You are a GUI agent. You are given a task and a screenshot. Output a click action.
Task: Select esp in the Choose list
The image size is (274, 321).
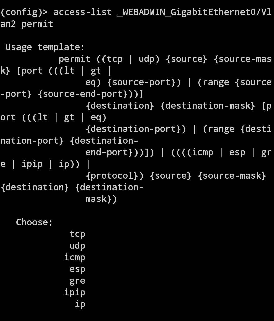coord(77,269)
